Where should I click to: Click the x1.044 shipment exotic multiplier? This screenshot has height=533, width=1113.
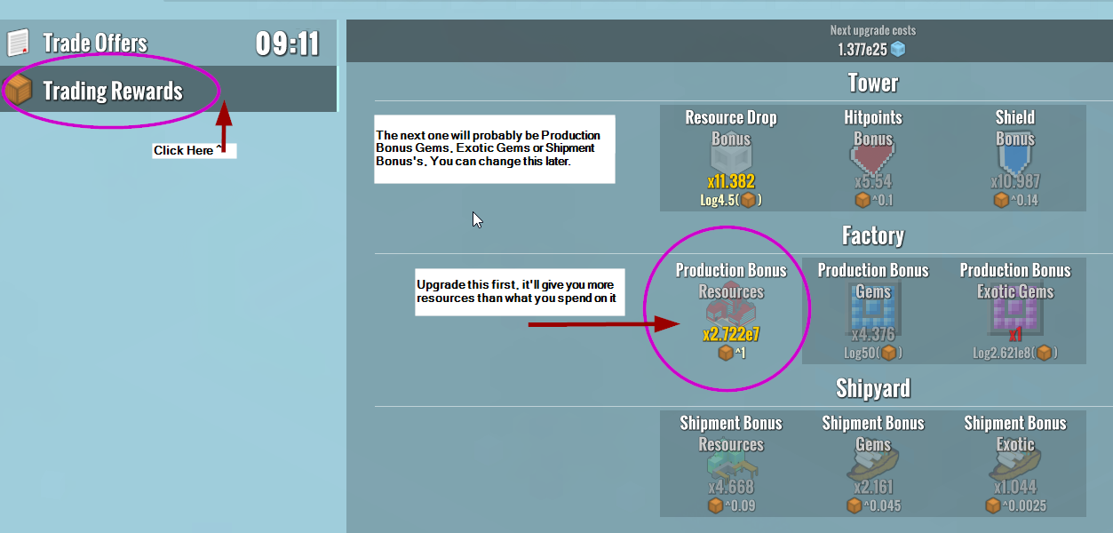tap(1015, 488)
